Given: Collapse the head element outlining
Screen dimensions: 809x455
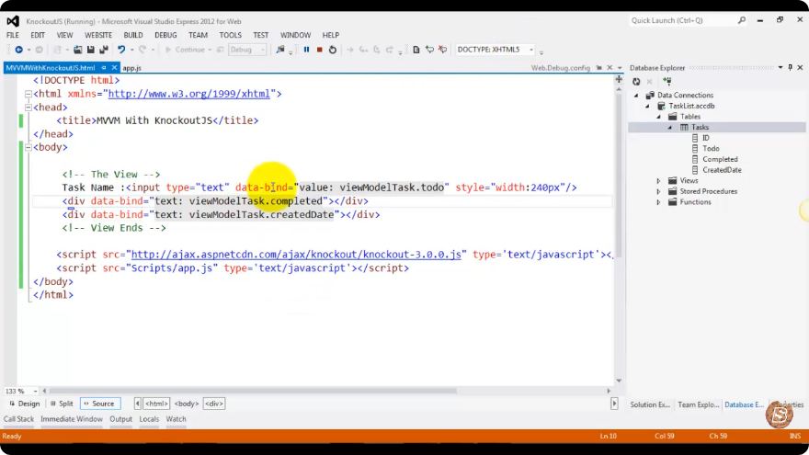Looking at the screenshot, I should 28,108.
